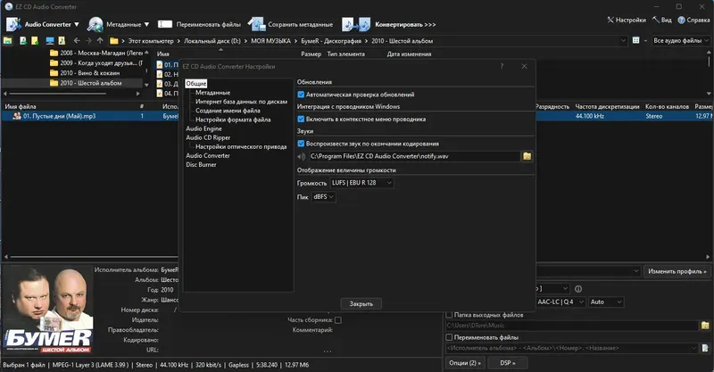Click the Конвертировать music-notes icon

(x=356, y=24)
